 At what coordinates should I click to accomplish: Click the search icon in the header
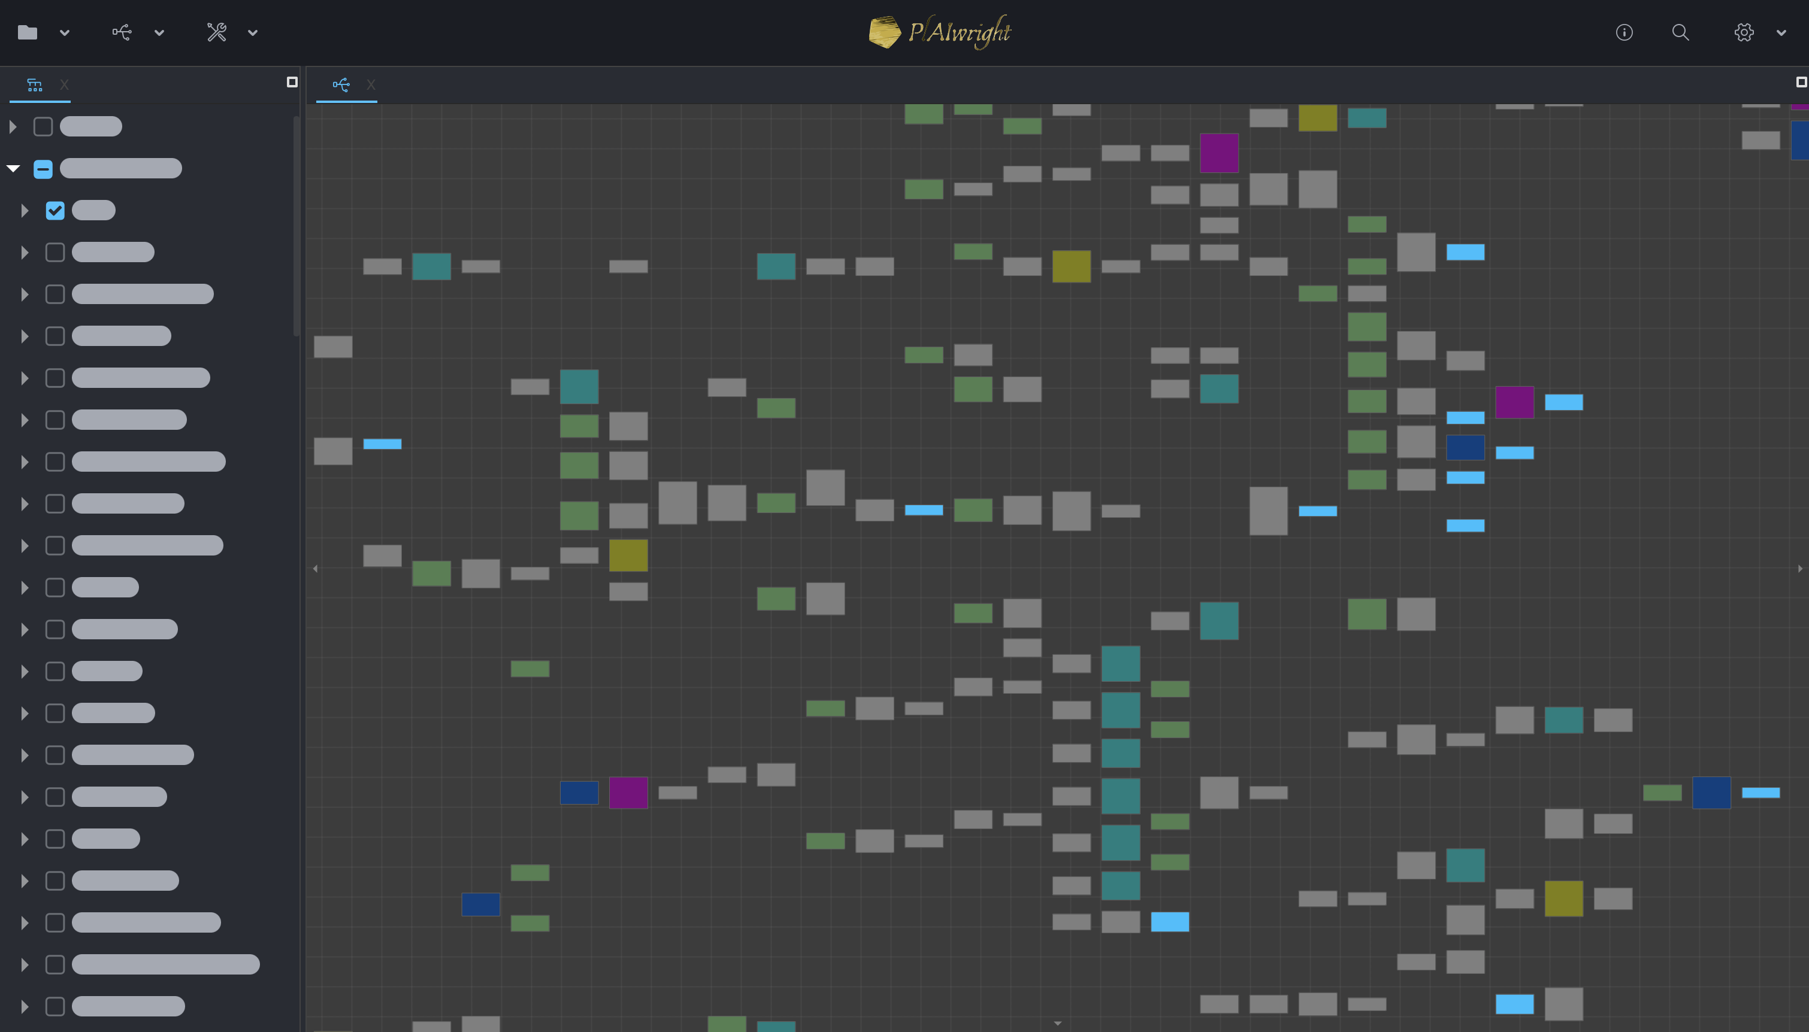(1680, 32)
